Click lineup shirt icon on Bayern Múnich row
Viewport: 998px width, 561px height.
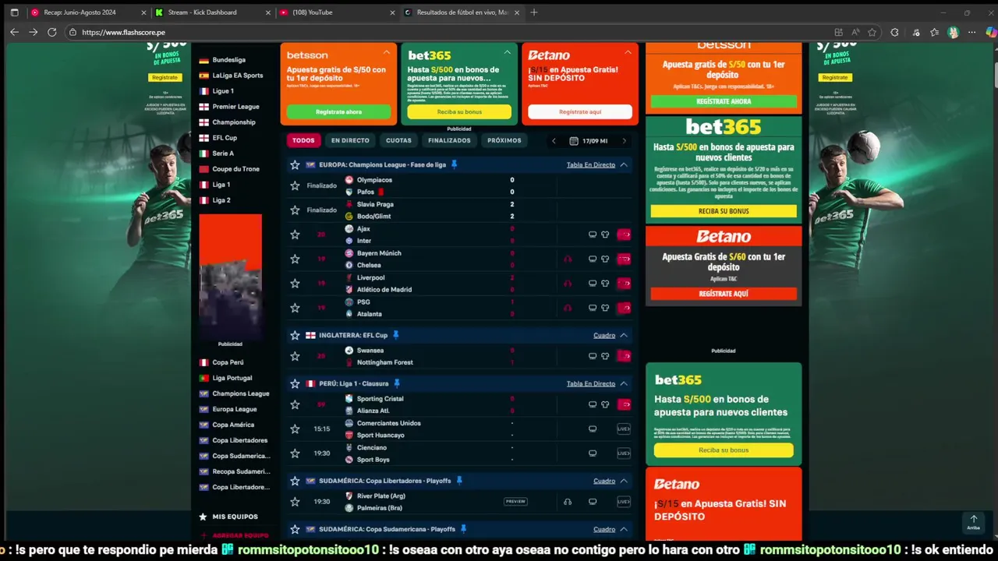(605, 259)
